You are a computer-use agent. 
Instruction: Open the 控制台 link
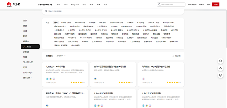pyautogui.click(x=202, y=4)
